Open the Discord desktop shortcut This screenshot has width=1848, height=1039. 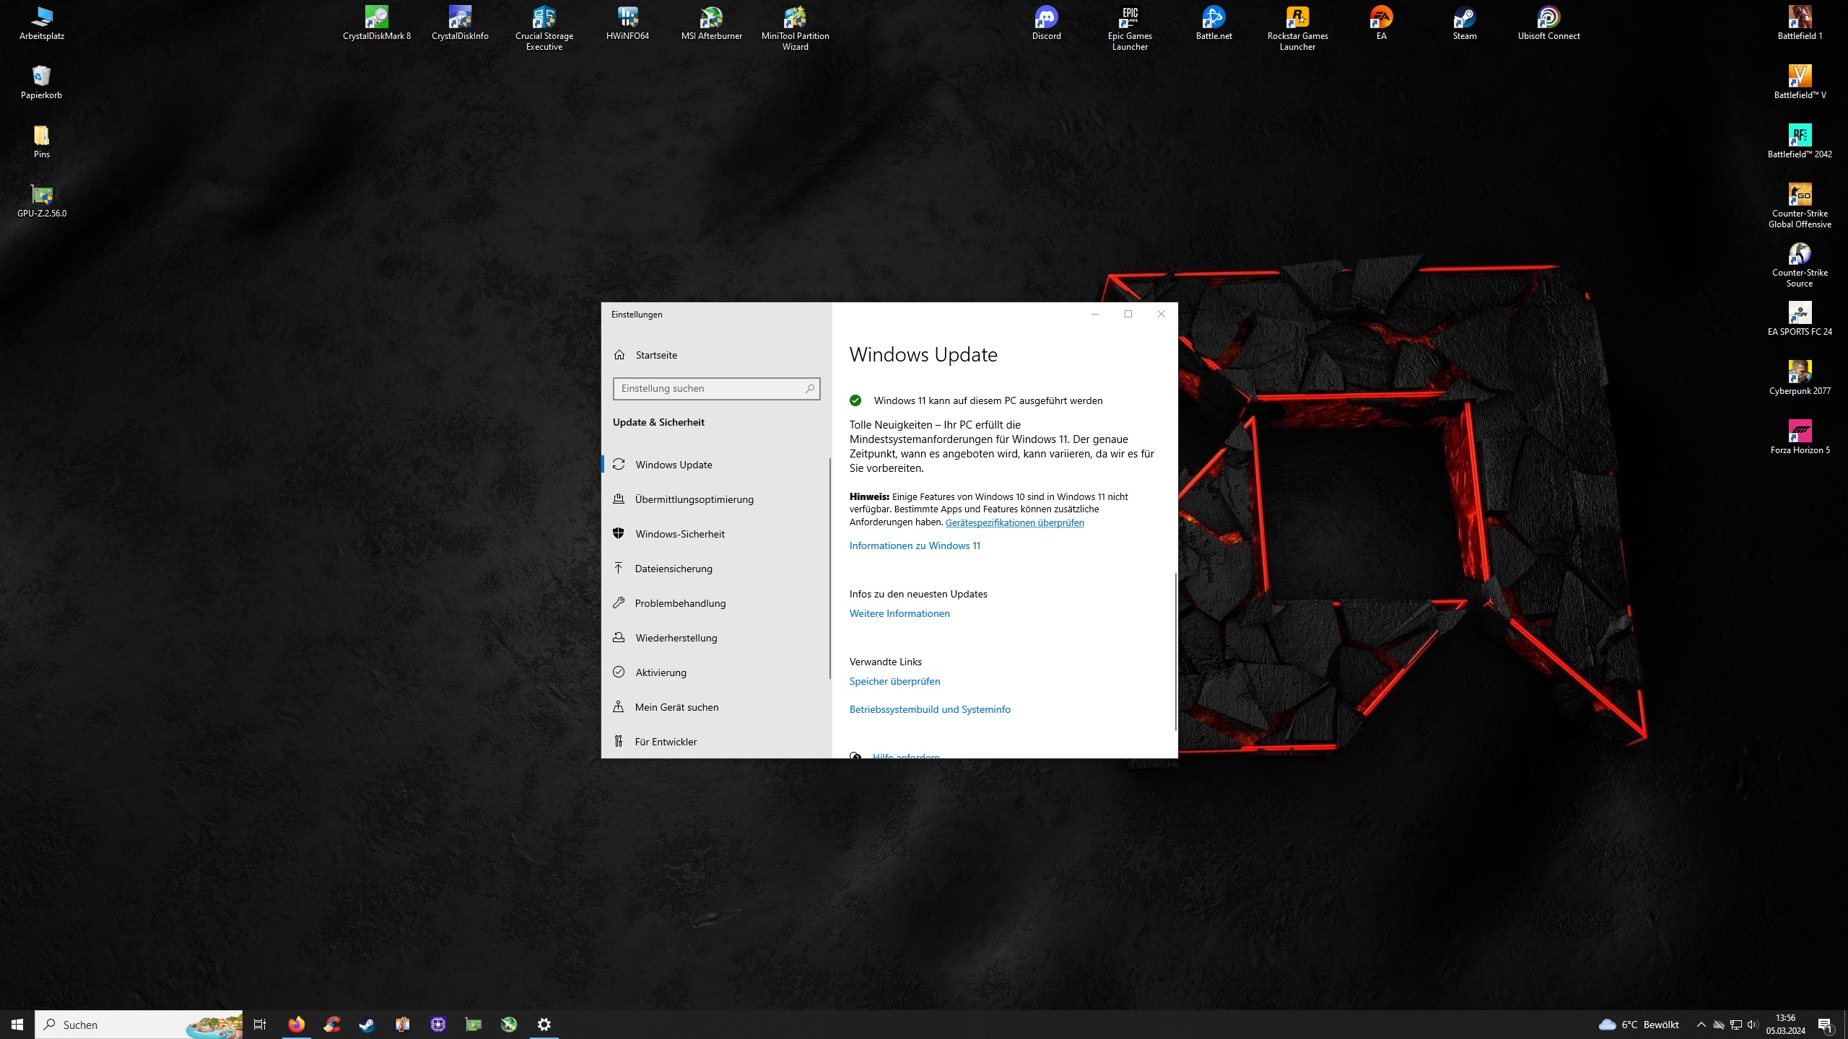1046,17
